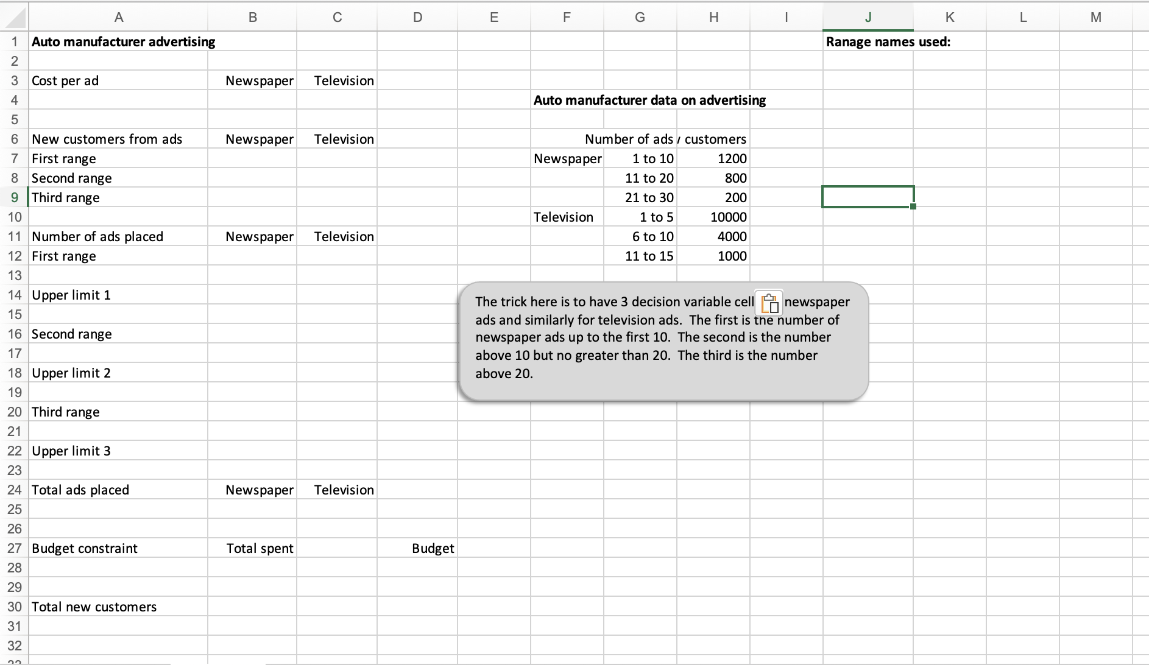The height and width of the screenshot is (665, 1149).
Task: Click the 1000 customers value
Action: [732, 256]
